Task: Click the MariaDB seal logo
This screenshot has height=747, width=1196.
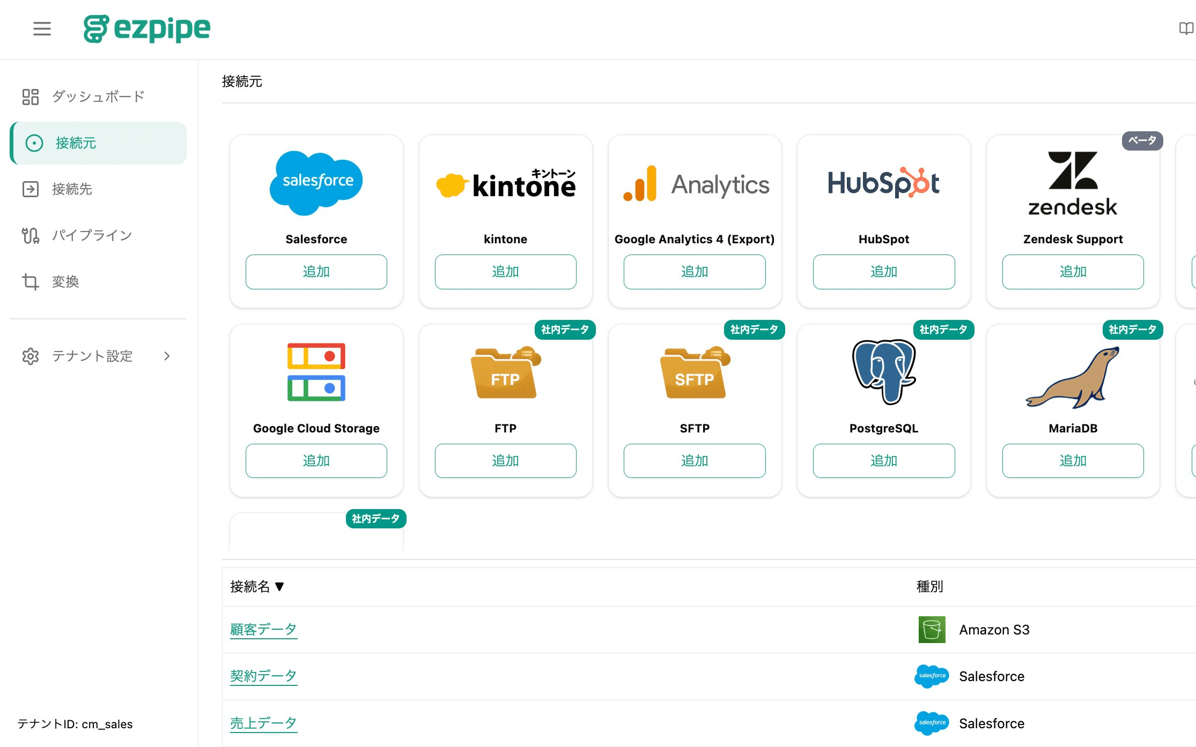Action: pyautogui.click(x=1073, y=377)
